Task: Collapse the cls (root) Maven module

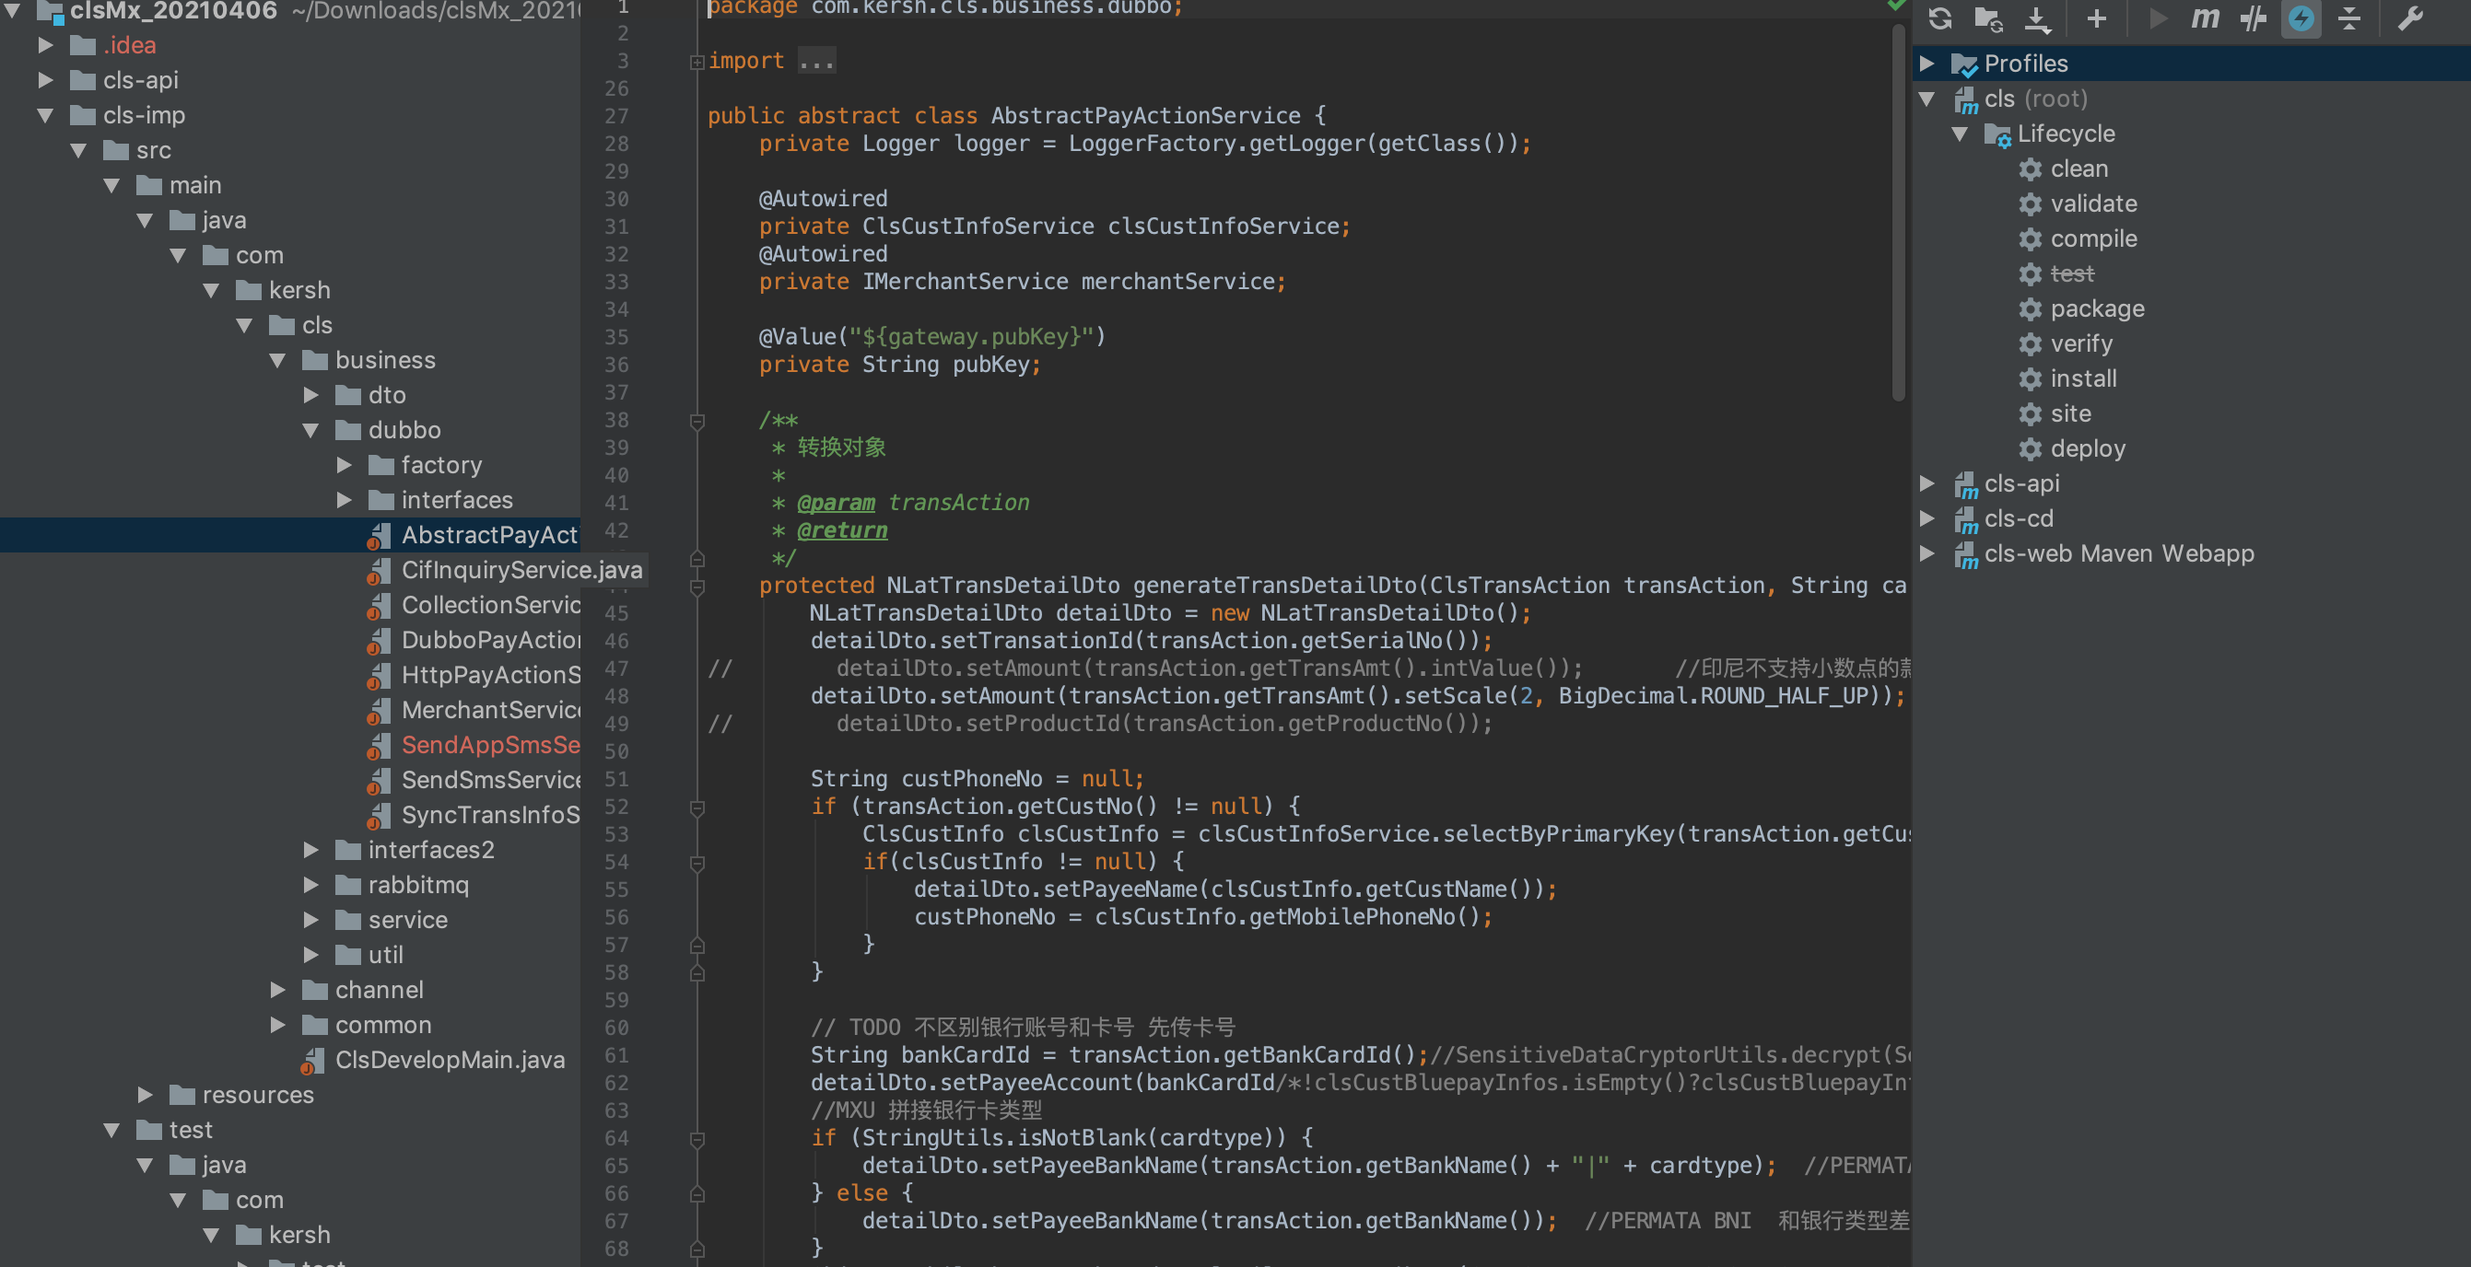Action: [1926, 99]
